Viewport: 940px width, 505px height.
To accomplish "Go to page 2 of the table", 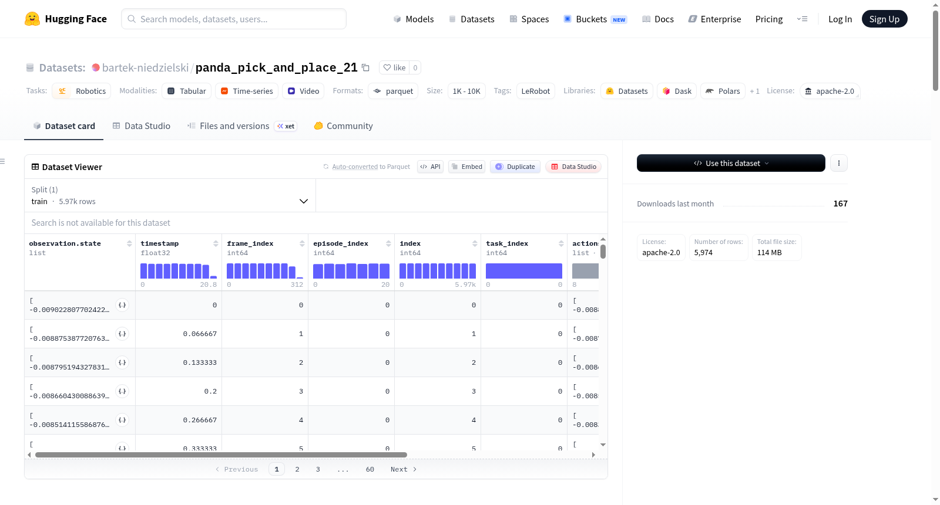I will coord(297,469).
